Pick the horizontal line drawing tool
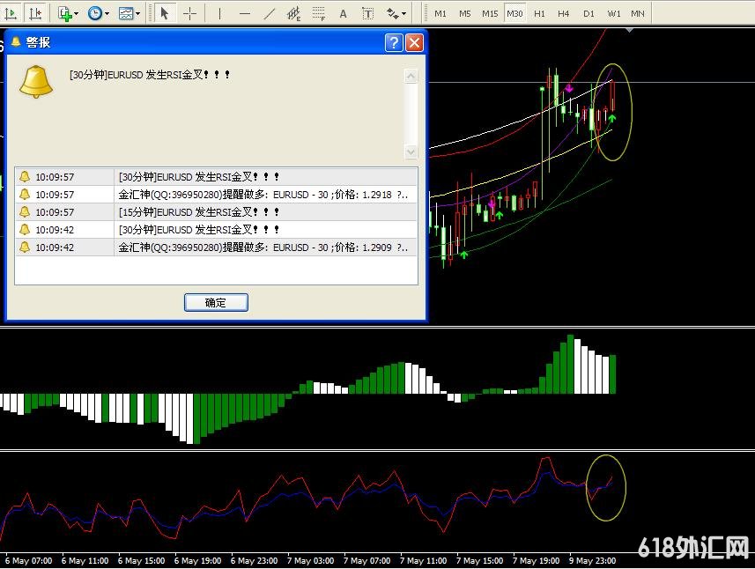The width and height of the screenshot is (755, 569). [244, 13]
